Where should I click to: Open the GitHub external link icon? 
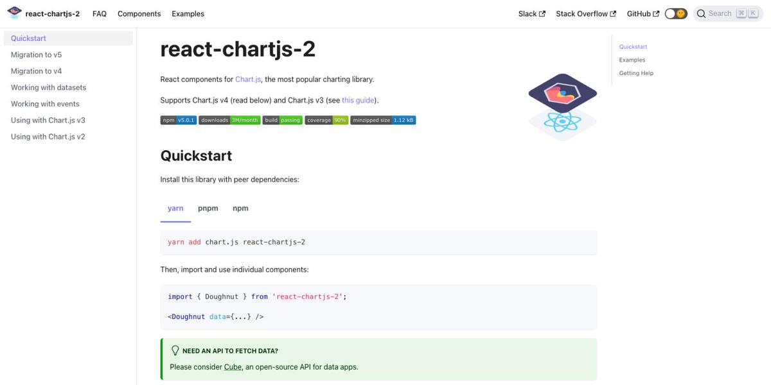(x=657, y=13)
